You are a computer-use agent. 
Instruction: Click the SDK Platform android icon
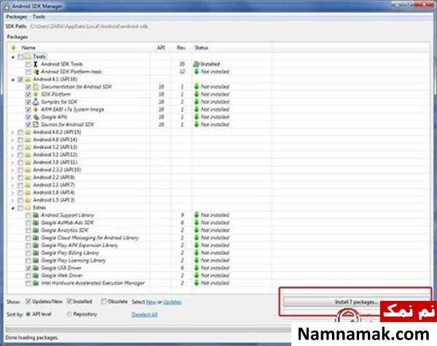pos(36,94)
